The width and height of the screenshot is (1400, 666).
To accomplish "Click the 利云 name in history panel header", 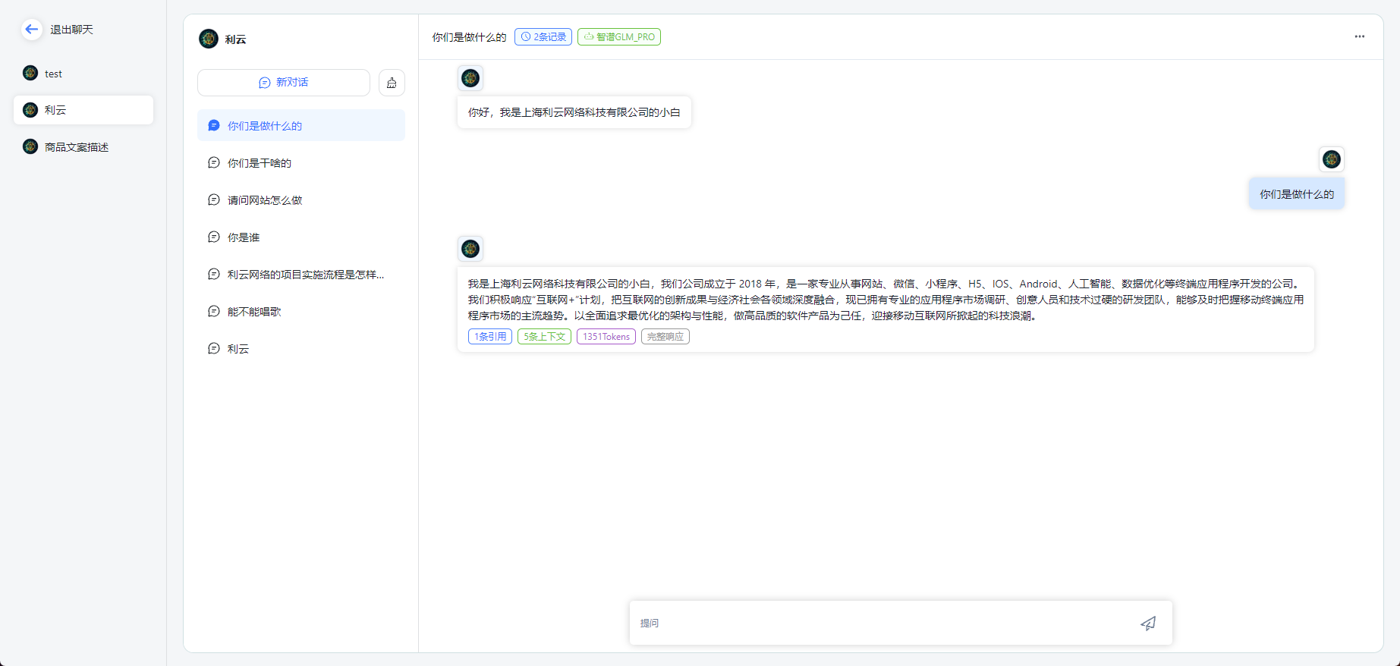I will (235, 39).
